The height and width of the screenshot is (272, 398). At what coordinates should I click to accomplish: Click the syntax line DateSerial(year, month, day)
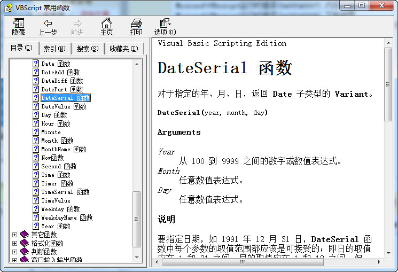tap(213, 113)
